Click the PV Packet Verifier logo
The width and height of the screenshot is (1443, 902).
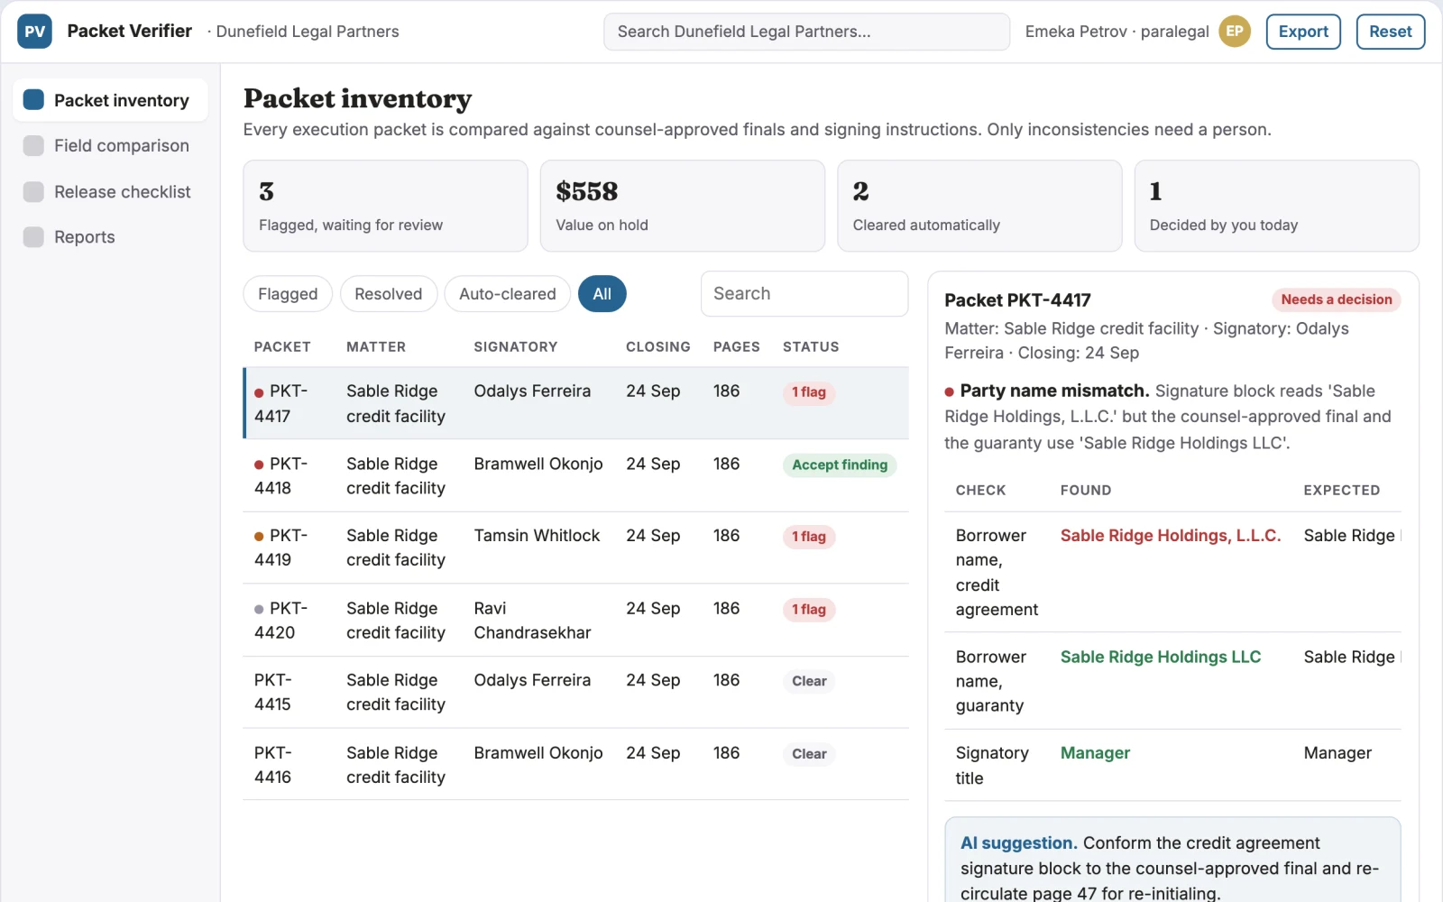pos(34,32)
